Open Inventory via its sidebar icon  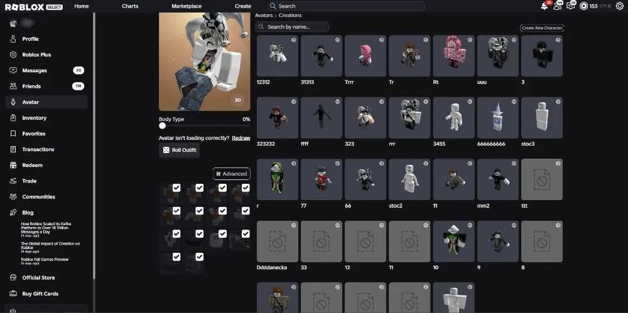coord(13,118)
